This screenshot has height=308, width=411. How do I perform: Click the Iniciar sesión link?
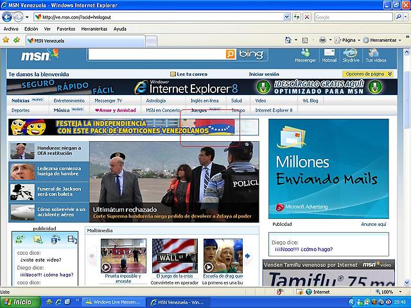point(264,74)
